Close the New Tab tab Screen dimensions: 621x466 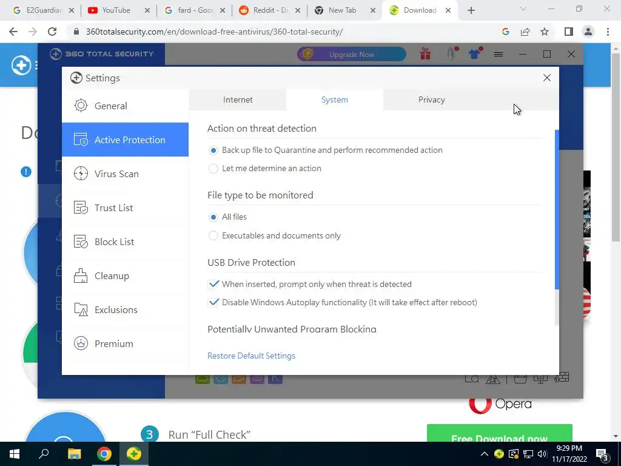pyautogui.click(x=373, y=10)
